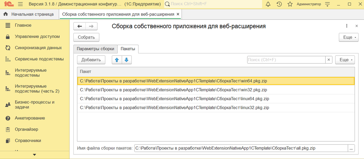Open the notifications bell

[x=268, y=4]
